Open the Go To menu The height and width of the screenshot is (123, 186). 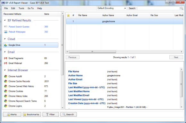(31, 8)
